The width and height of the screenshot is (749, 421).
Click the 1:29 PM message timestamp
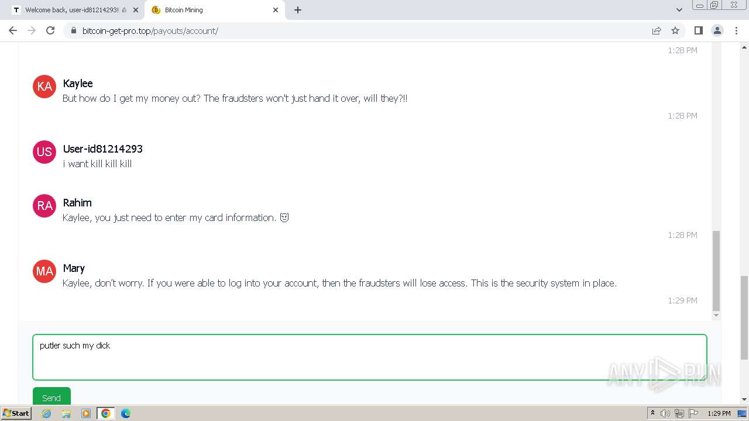tap(682, 301)
